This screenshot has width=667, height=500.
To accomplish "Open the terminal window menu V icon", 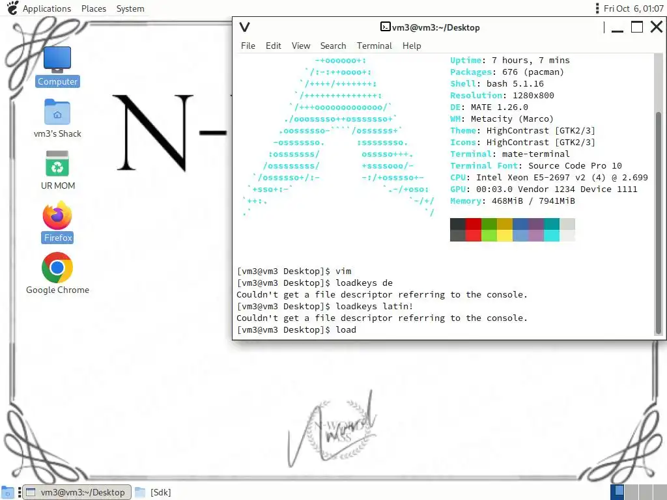I will [245, 27].
